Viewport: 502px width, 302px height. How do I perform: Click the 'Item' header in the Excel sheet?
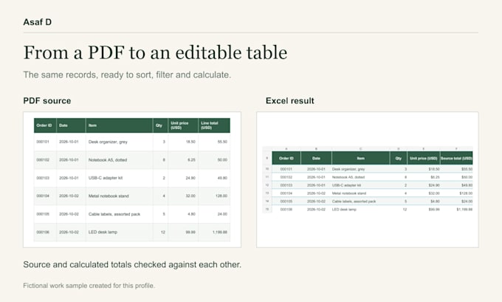[x=361, y=158]
